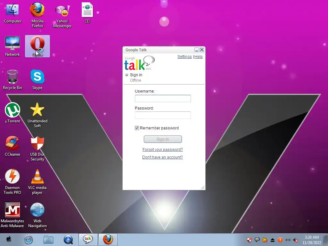Open the QuickTime taskbar icon
The image size is (328, 246).
tap(69, 240)
